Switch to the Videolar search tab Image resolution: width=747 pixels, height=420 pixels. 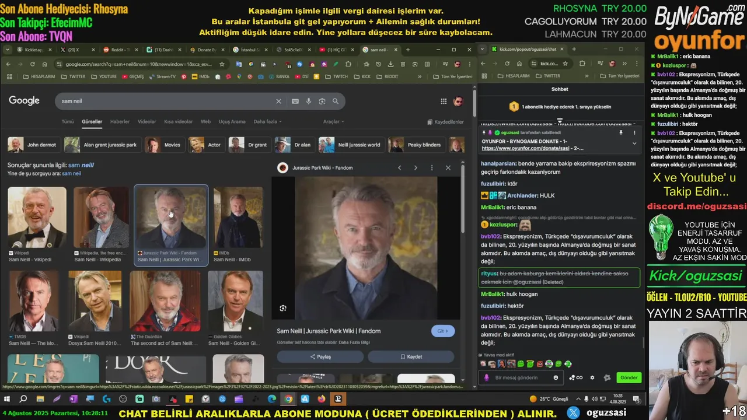click(146, 121)
